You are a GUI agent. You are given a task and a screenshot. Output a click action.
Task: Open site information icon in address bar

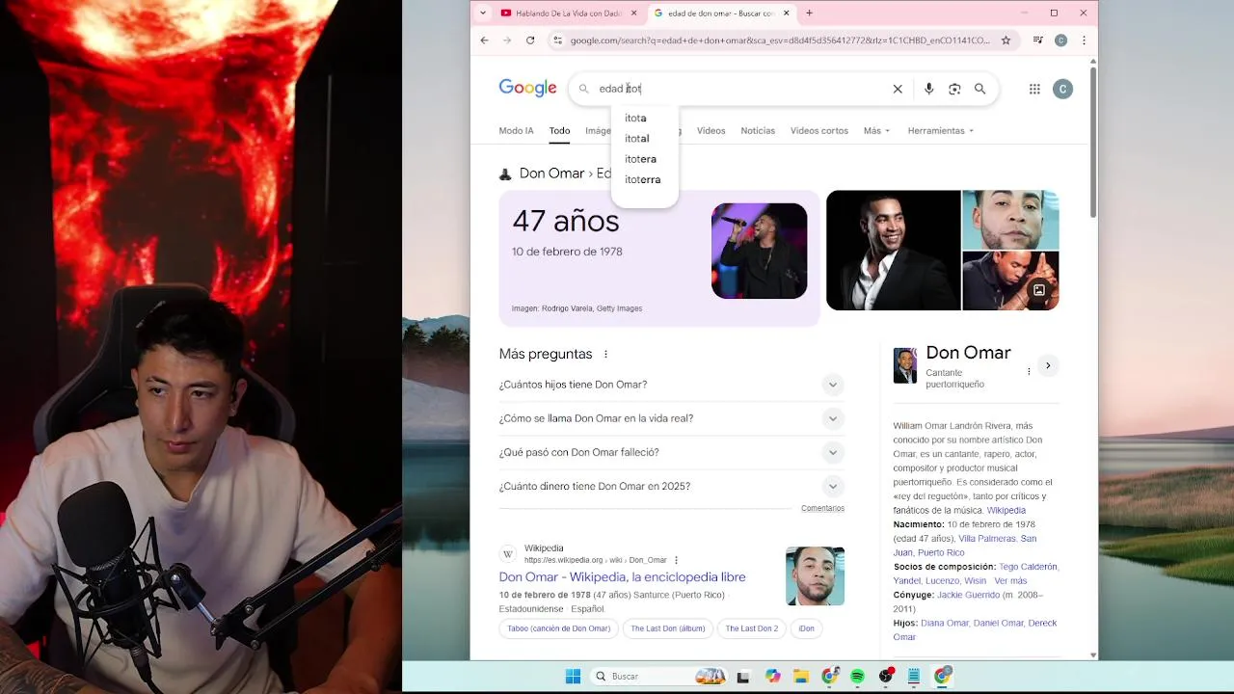(557, 40)
